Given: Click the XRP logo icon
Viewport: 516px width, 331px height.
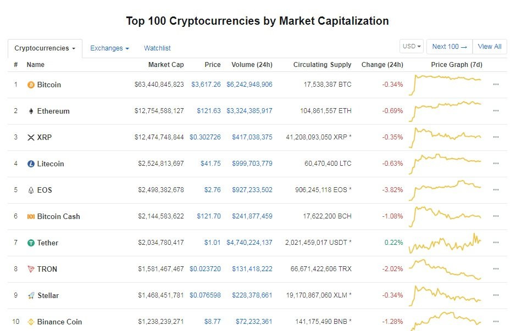Looking at the screenshot, I should point(31,138).
